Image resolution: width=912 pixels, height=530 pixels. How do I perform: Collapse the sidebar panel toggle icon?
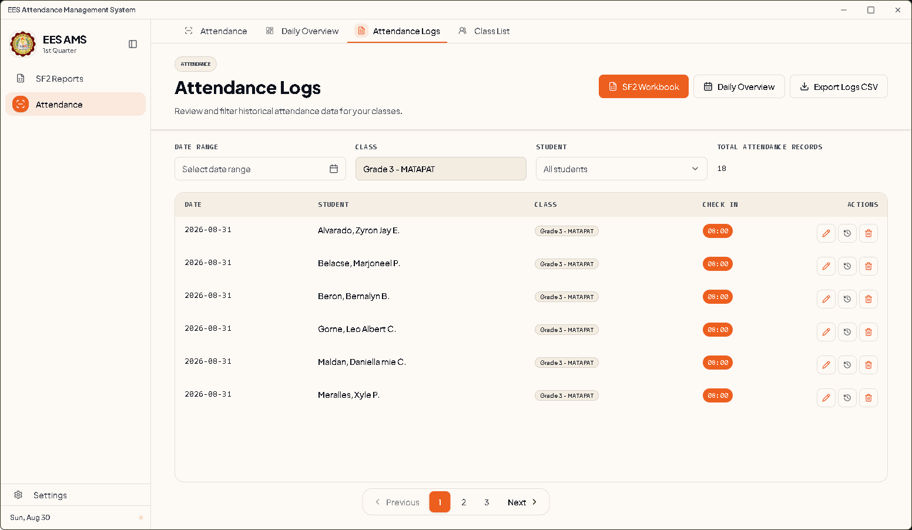[133, 44]
